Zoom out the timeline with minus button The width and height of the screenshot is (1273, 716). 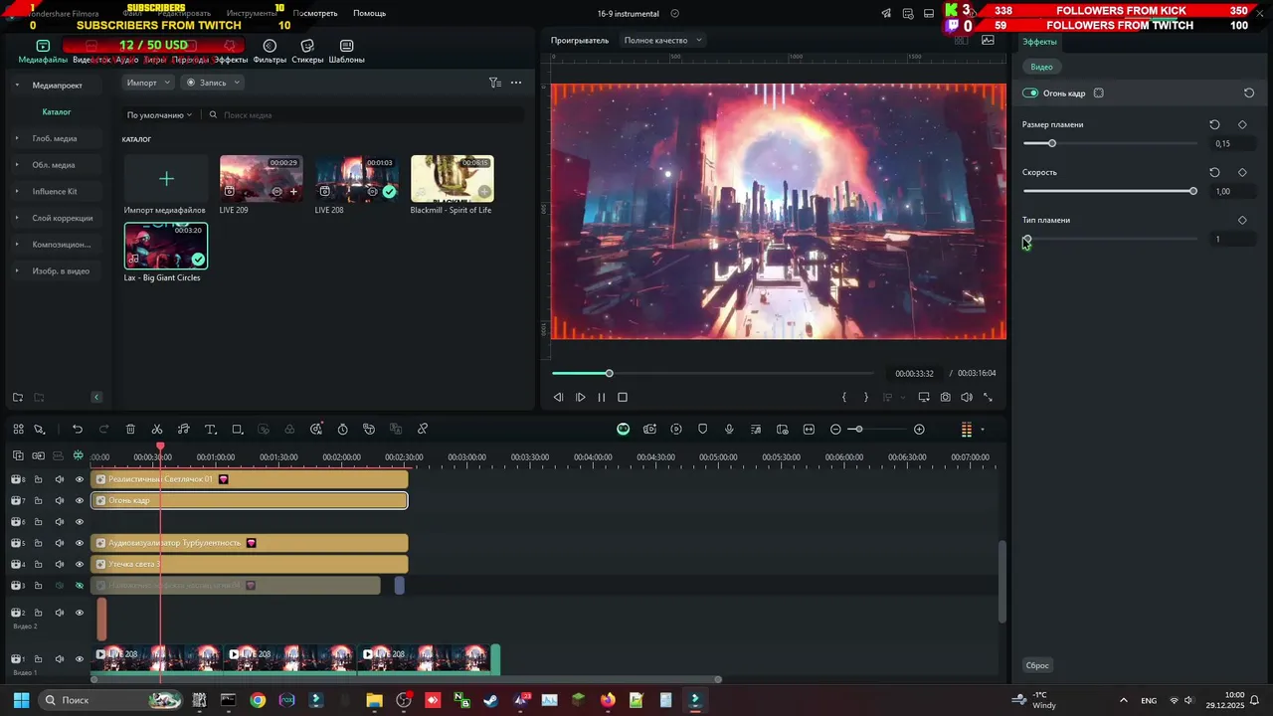(835, 430)
